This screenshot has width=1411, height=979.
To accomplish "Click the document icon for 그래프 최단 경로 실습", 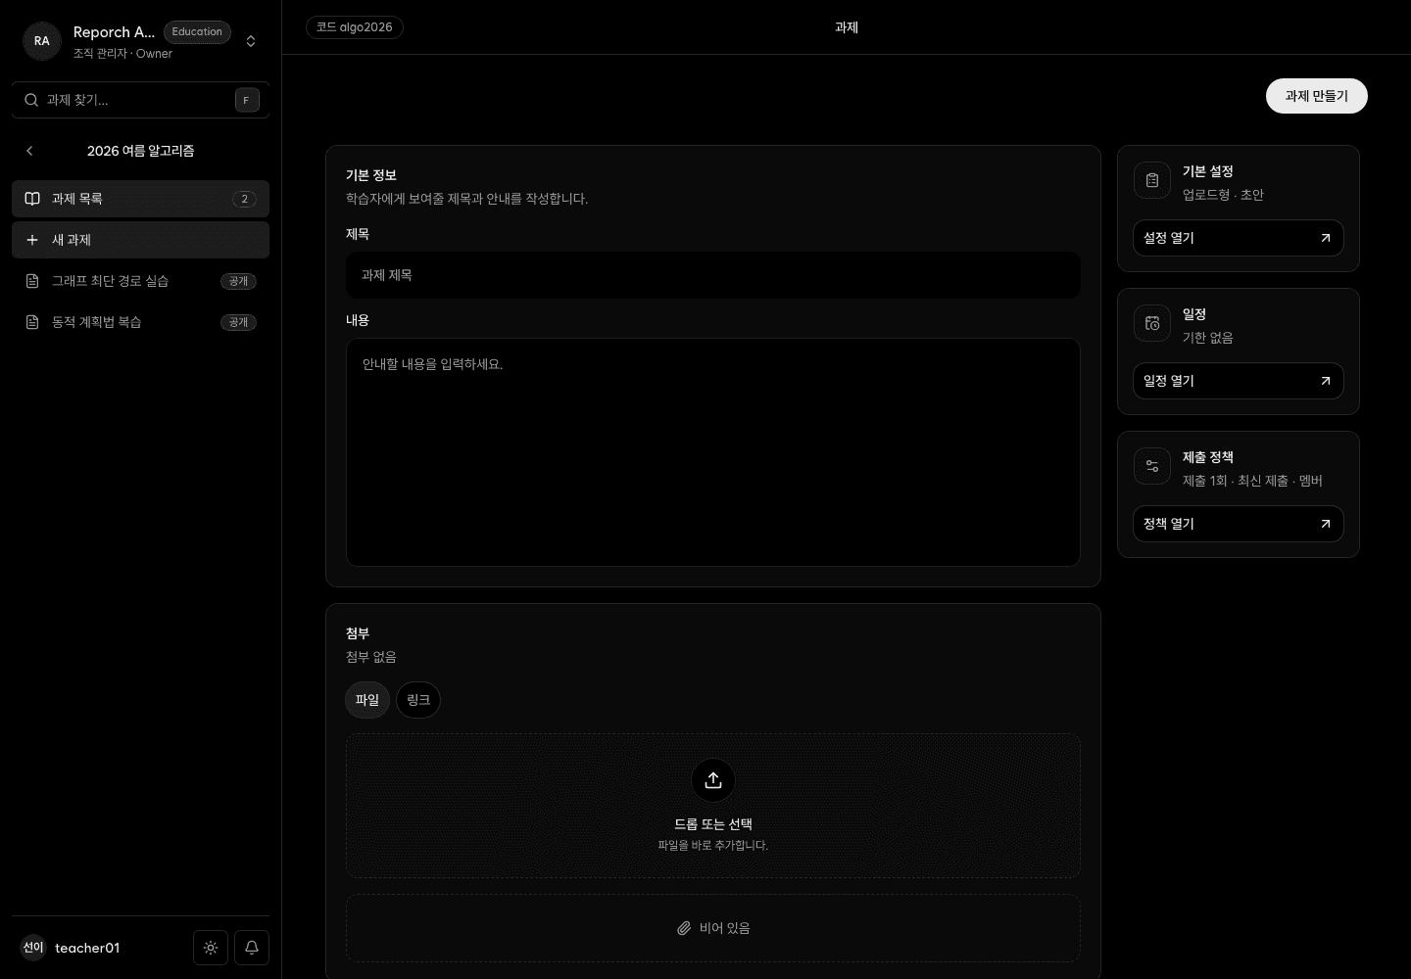I will pyautogui.click(x=32, y=281).
